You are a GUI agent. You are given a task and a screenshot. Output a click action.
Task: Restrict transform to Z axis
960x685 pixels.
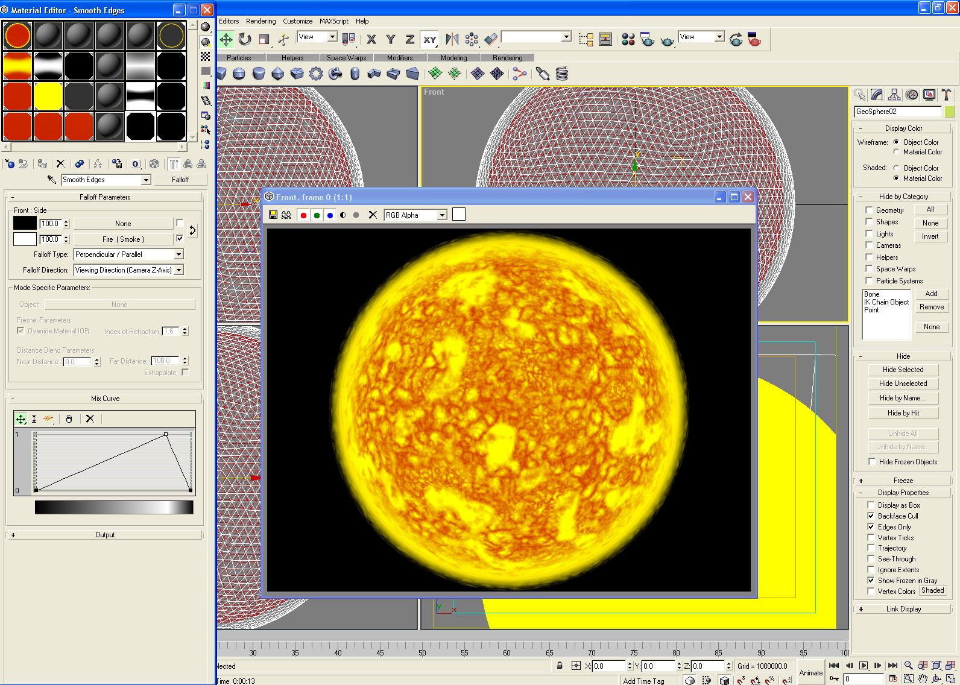pos(410,40)
